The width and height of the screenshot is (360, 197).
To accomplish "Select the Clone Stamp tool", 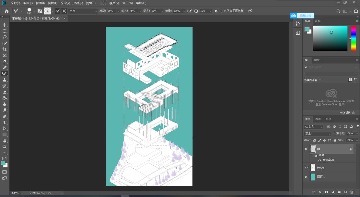I will tap(5, 80).
